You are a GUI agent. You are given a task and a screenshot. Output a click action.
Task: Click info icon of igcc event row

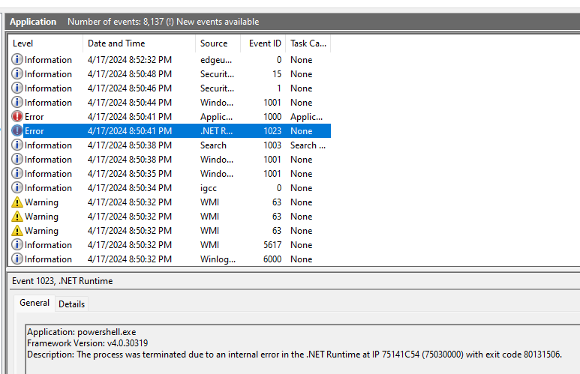17,187
